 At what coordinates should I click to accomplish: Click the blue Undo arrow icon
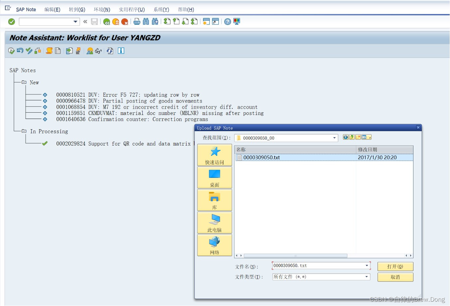[20, 51]
